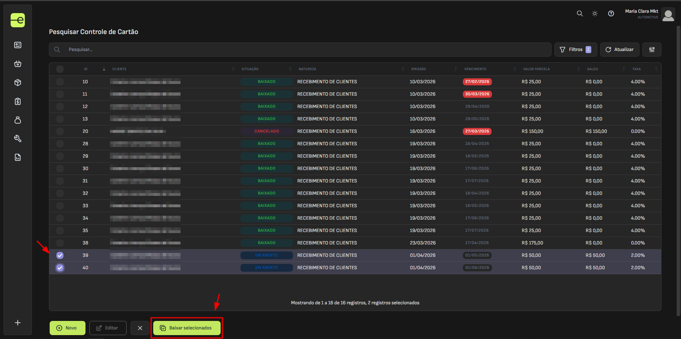Viewport: 681px width, 339px height.
Task: Open the money bag sidebar icon
Action: coord(18,120)
